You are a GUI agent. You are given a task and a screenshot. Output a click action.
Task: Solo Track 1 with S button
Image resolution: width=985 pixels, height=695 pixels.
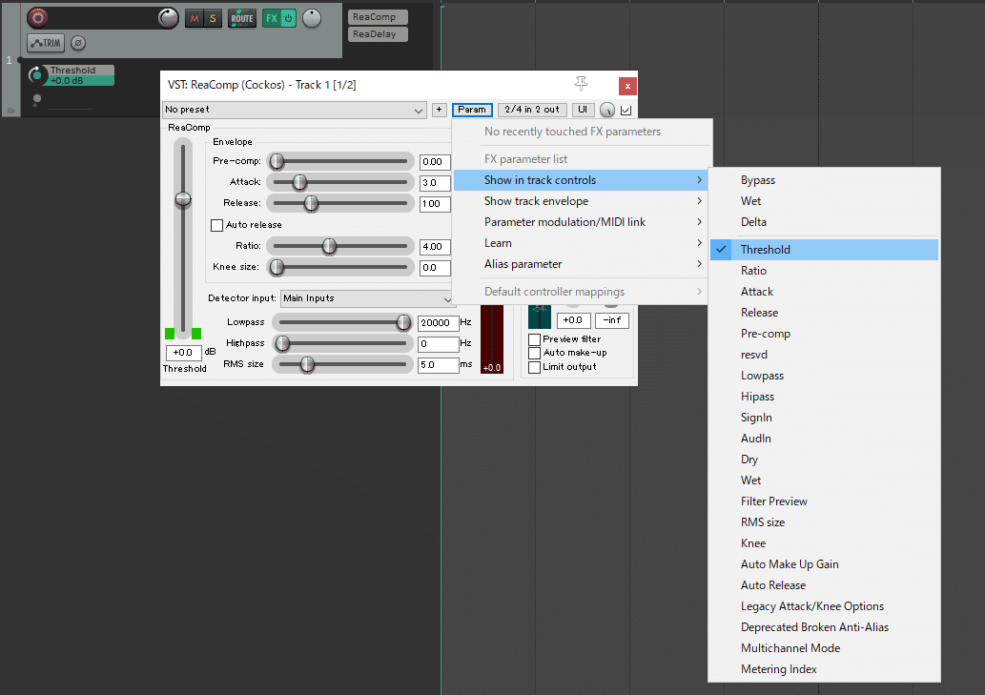tap(213, 19)
